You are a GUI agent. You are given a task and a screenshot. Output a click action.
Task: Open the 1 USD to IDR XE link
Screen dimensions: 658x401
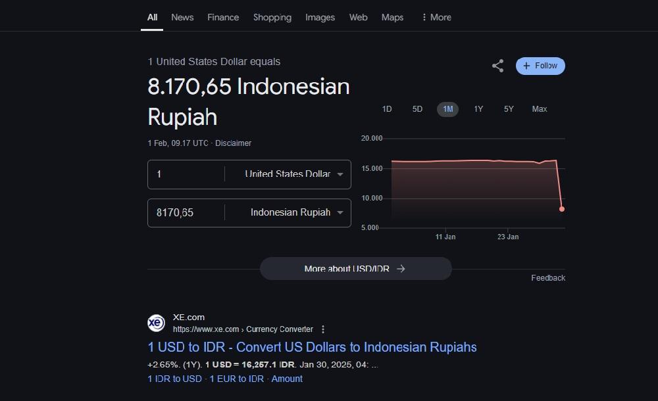pos(312,347)
